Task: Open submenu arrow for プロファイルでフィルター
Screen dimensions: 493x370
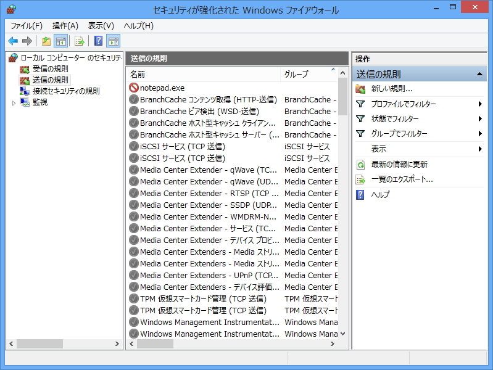Action: pos(480,104)
